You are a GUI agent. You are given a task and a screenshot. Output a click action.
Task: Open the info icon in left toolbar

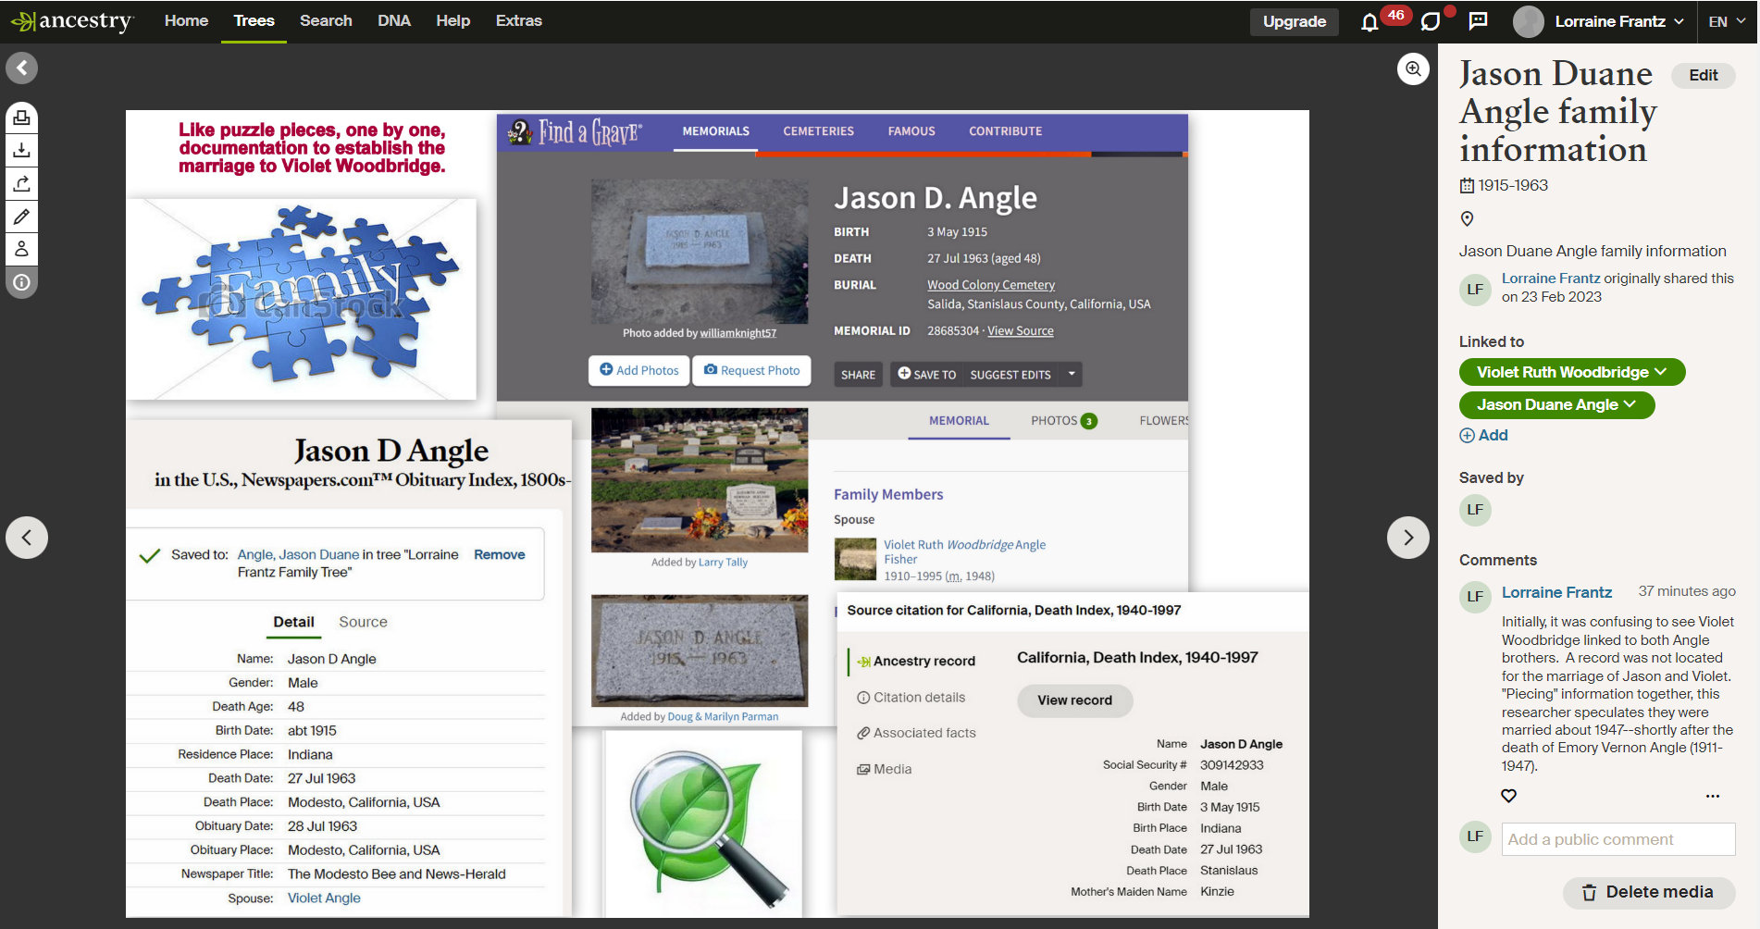[x=22, y=282]
